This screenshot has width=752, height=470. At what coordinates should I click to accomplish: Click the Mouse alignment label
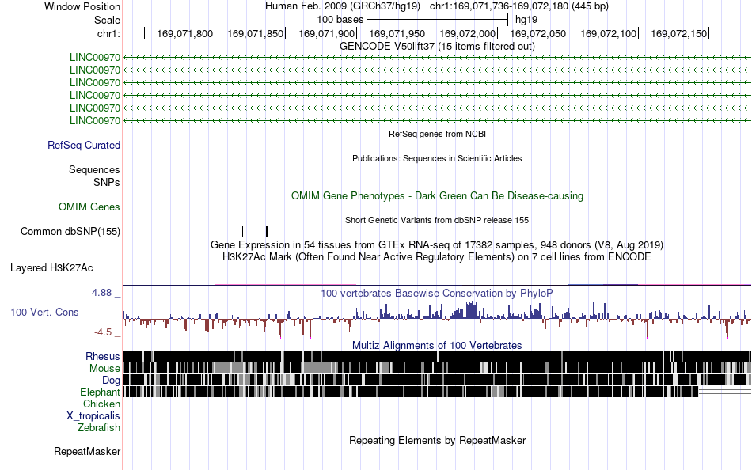[104, 369]
